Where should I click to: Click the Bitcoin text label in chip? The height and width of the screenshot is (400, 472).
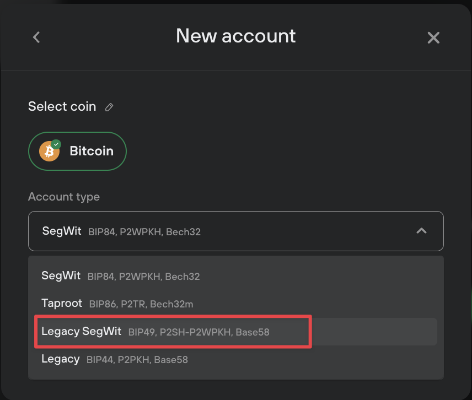[92, 151]
